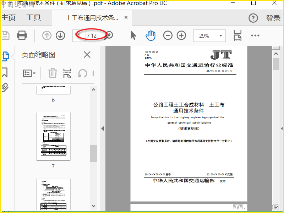Switch to the 主页 tab
The width and height of the screenshot is (284, 213).
(x=9, y=18)
